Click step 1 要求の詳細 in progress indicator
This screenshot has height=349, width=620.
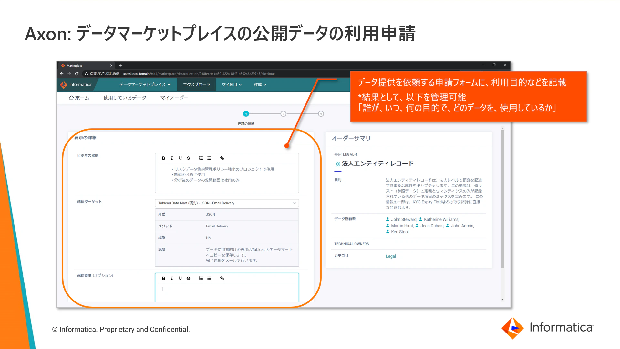point(246,114)
